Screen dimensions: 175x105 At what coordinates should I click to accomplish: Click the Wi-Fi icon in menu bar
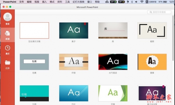click(x=142, y=2)
